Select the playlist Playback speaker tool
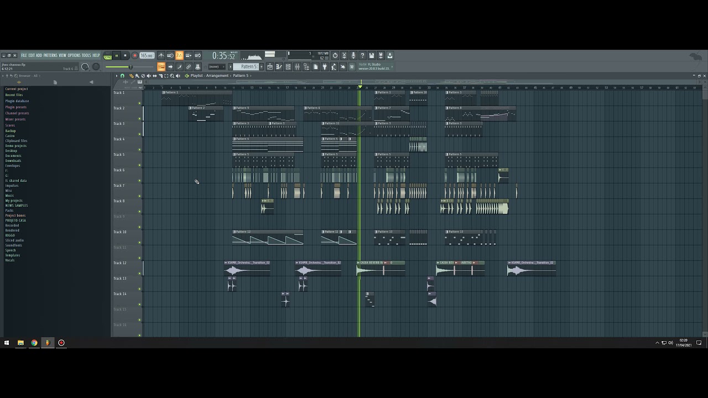This screenshot has height=398, width=708. (x=178, y=76)
